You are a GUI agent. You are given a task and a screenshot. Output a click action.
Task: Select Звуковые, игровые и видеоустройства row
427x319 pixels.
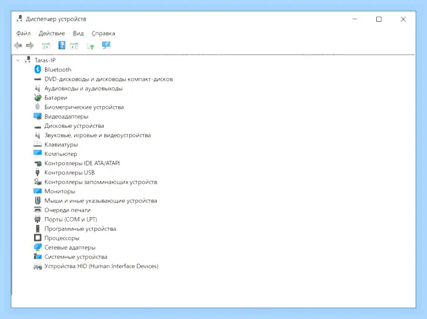coord(97,135)
